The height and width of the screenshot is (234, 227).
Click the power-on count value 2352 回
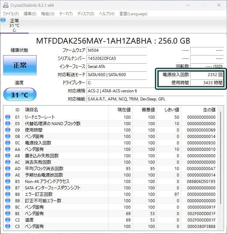pos(207,75)
